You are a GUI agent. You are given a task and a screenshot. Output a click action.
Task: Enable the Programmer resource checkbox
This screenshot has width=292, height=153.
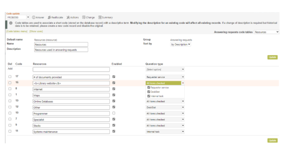click(x=114, y=113)
